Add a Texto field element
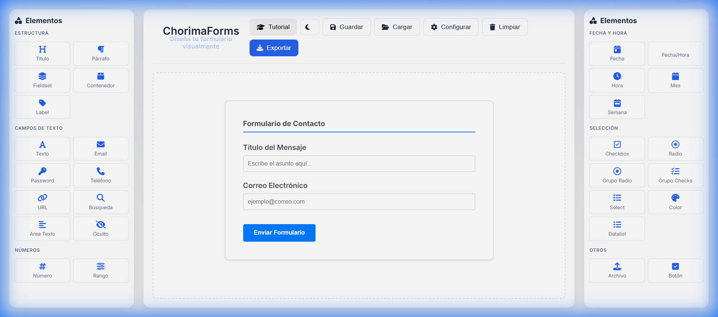The height and width of the screenshot is (317, 718). pyautogui.click(x=42, y=149)
